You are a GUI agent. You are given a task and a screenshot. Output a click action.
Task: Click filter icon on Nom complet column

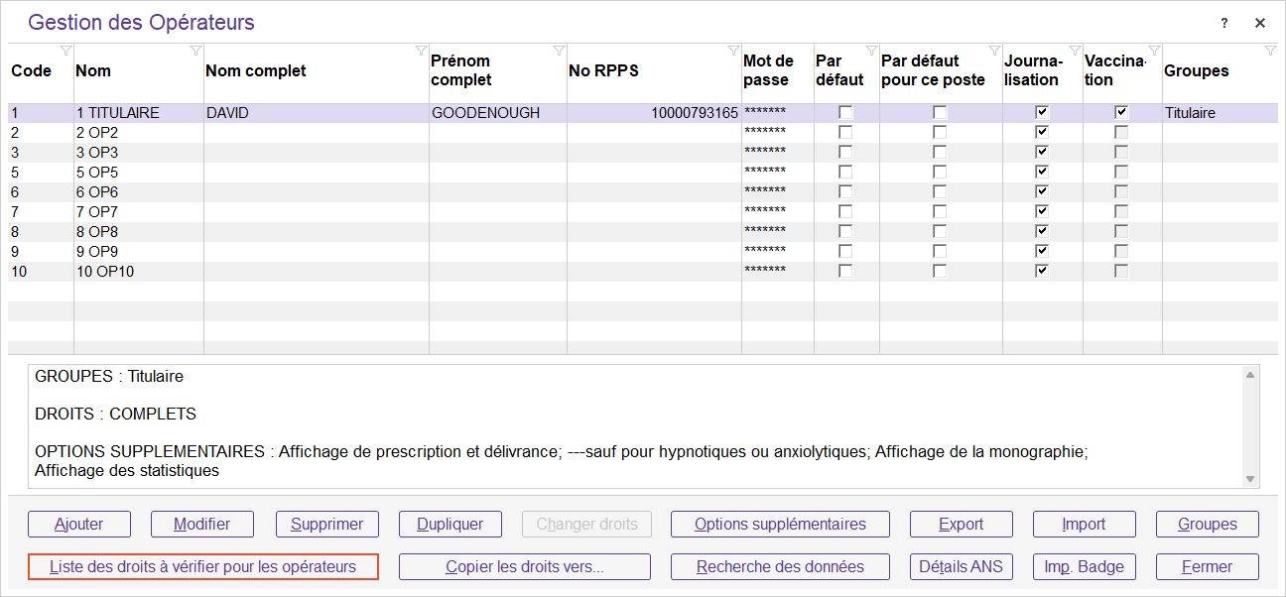[x=421, y=51]
